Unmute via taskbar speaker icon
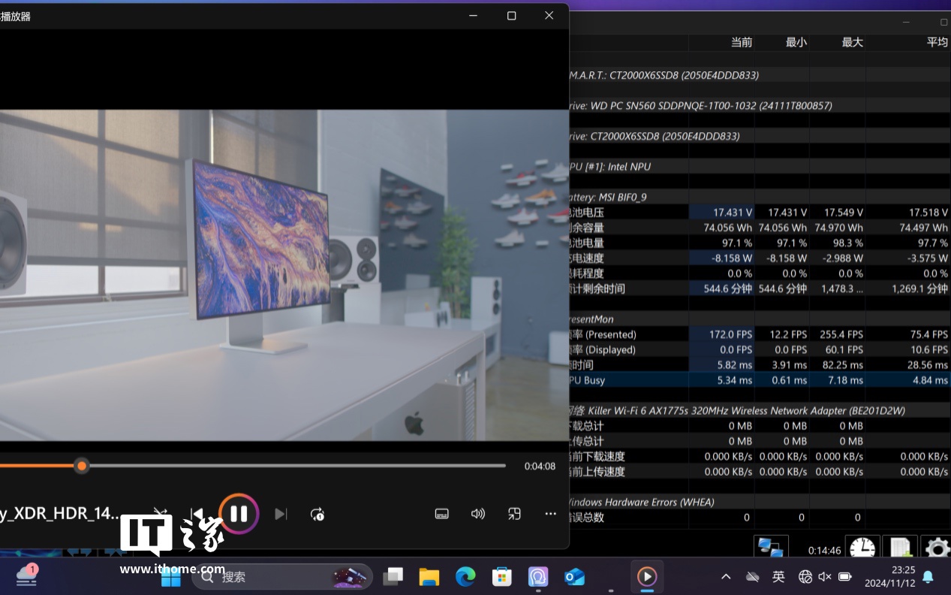The height and width of the screenshot is (595, 951). tap(825, 576)
